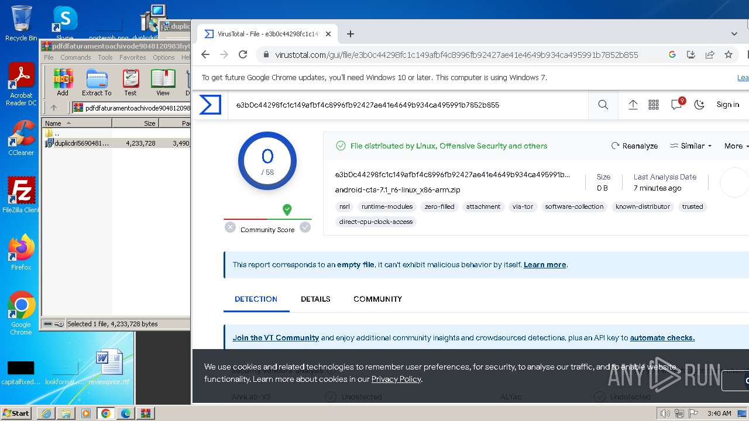Click the install/download icon in address bar

691,54
